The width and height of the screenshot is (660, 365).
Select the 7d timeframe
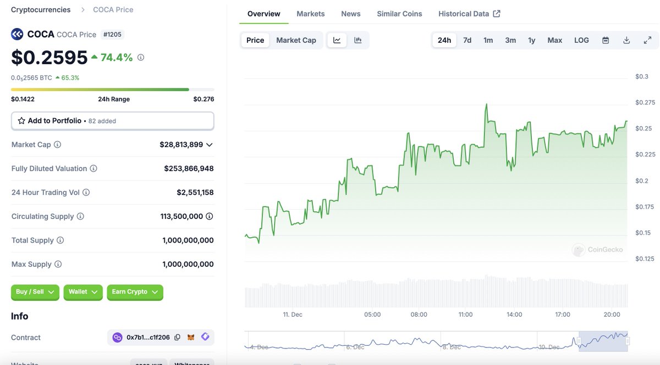click(x=467, y=40)
